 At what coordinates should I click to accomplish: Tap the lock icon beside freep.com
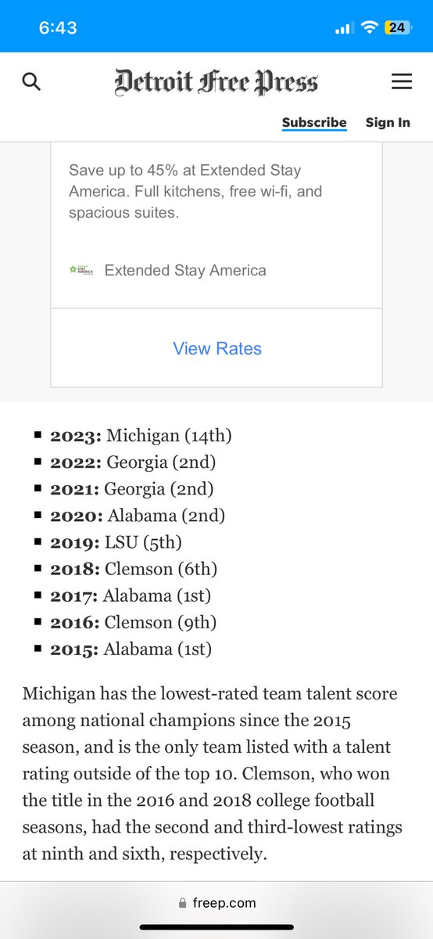(x=184, y=901)
